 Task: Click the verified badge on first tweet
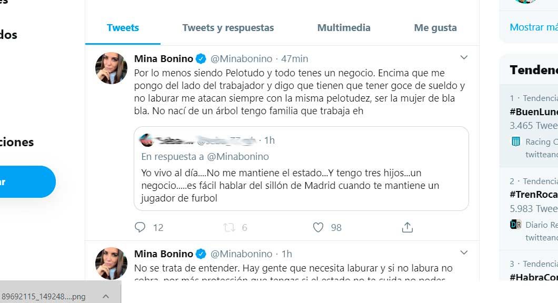pyautogui.click(x=201, y=58)
